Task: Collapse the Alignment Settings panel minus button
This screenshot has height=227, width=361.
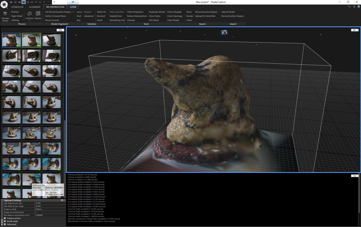Action: pos(2,200)
